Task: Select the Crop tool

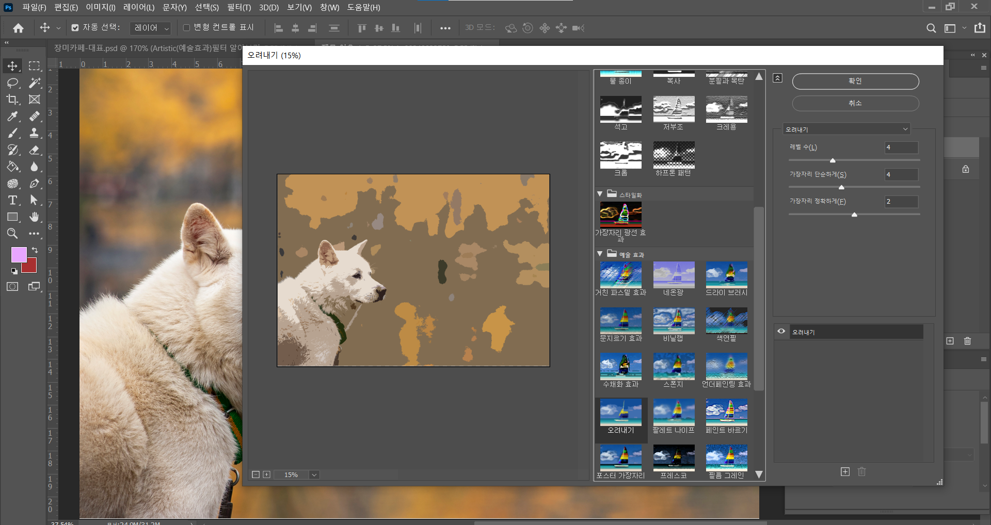Action: (12, 100)
